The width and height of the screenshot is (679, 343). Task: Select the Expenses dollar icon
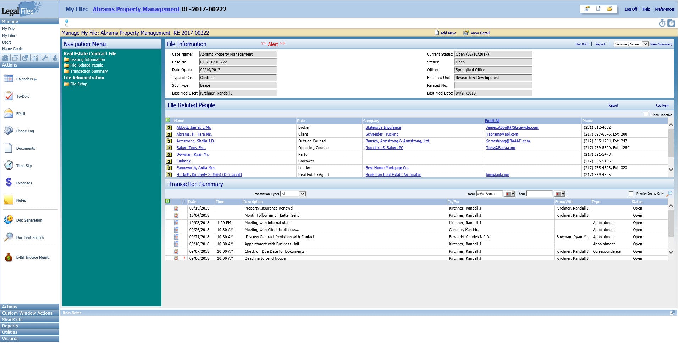point(9,183)
